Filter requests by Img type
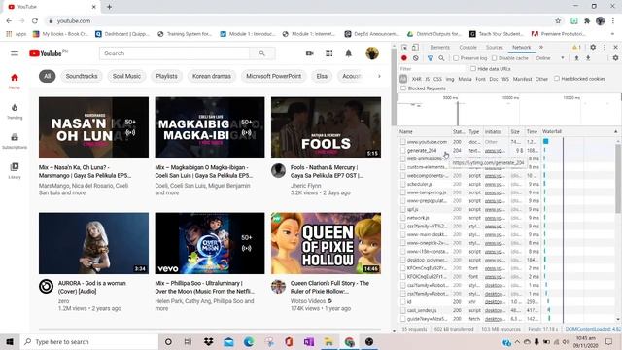The image size is (622, 350). point(450,79)
